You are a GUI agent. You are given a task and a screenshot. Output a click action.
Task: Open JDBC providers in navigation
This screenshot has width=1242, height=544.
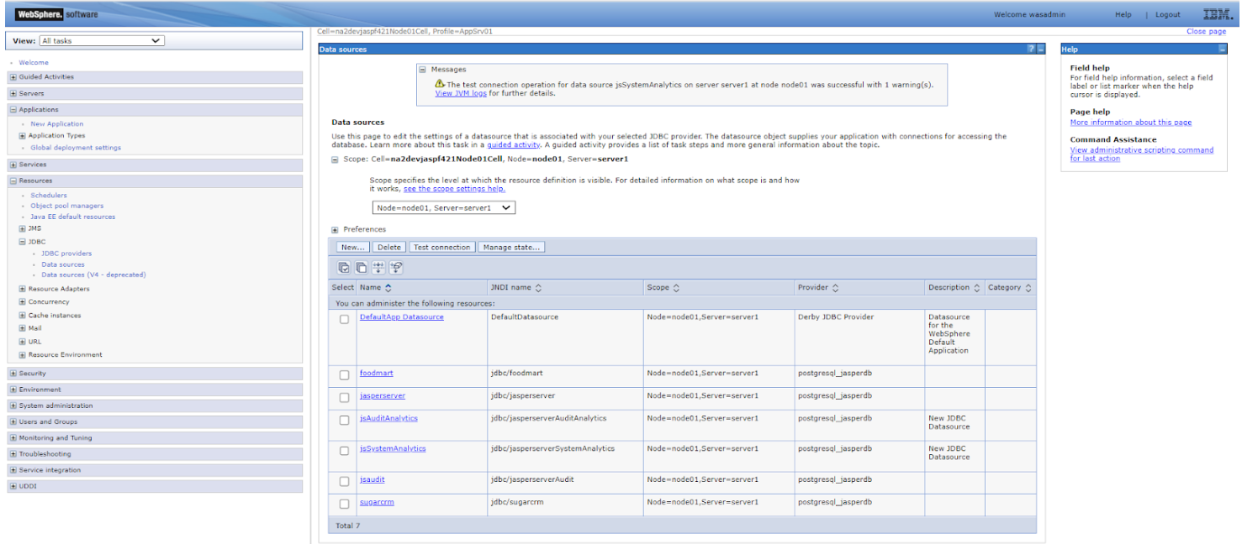coord(66,254)
